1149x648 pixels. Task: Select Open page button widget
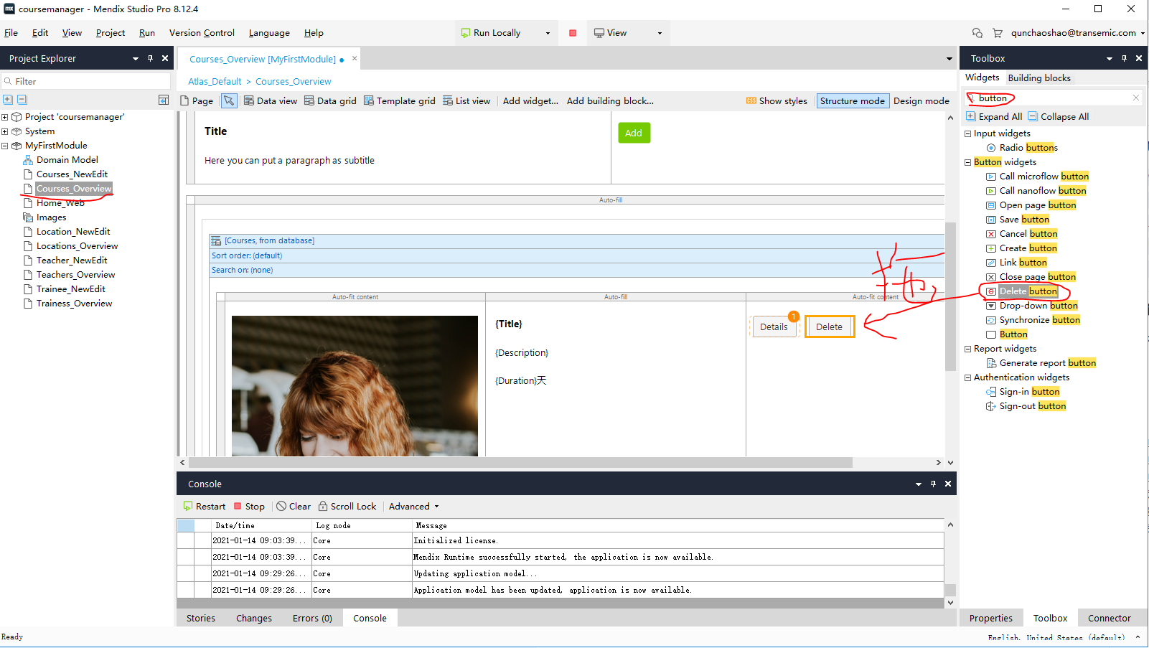pos(1031,205)
